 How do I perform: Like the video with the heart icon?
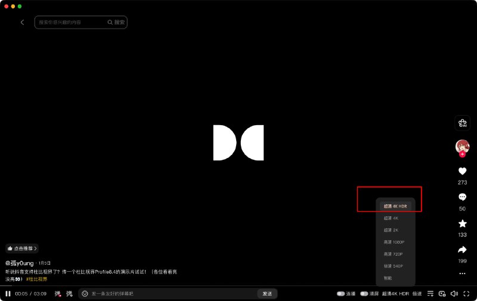pos(463,171)
